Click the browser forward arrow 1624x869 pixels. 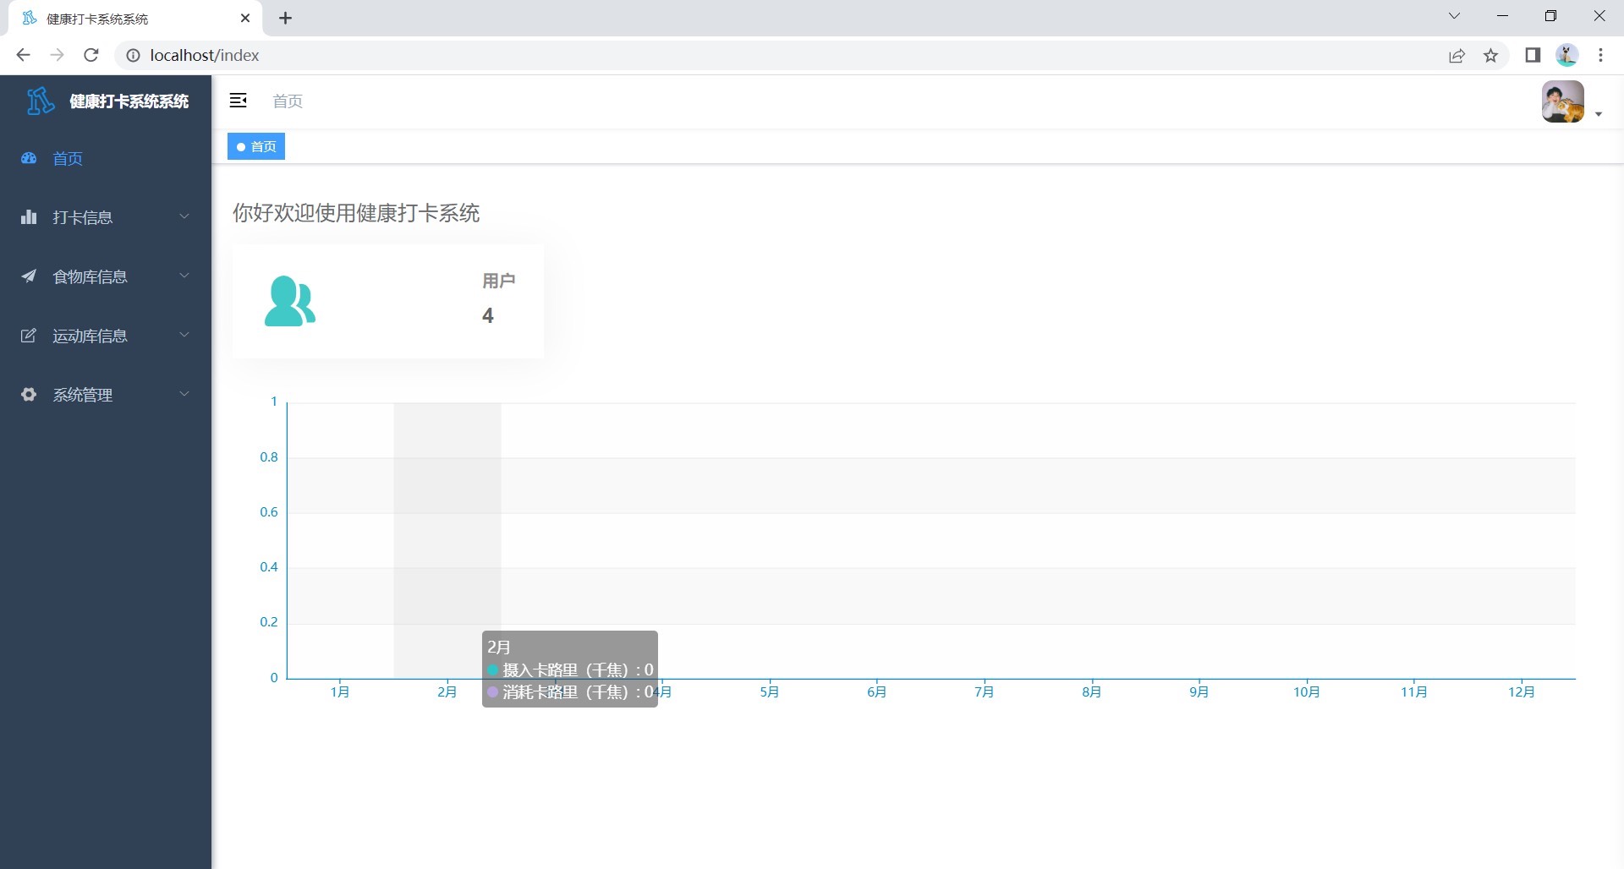(57, 55)
